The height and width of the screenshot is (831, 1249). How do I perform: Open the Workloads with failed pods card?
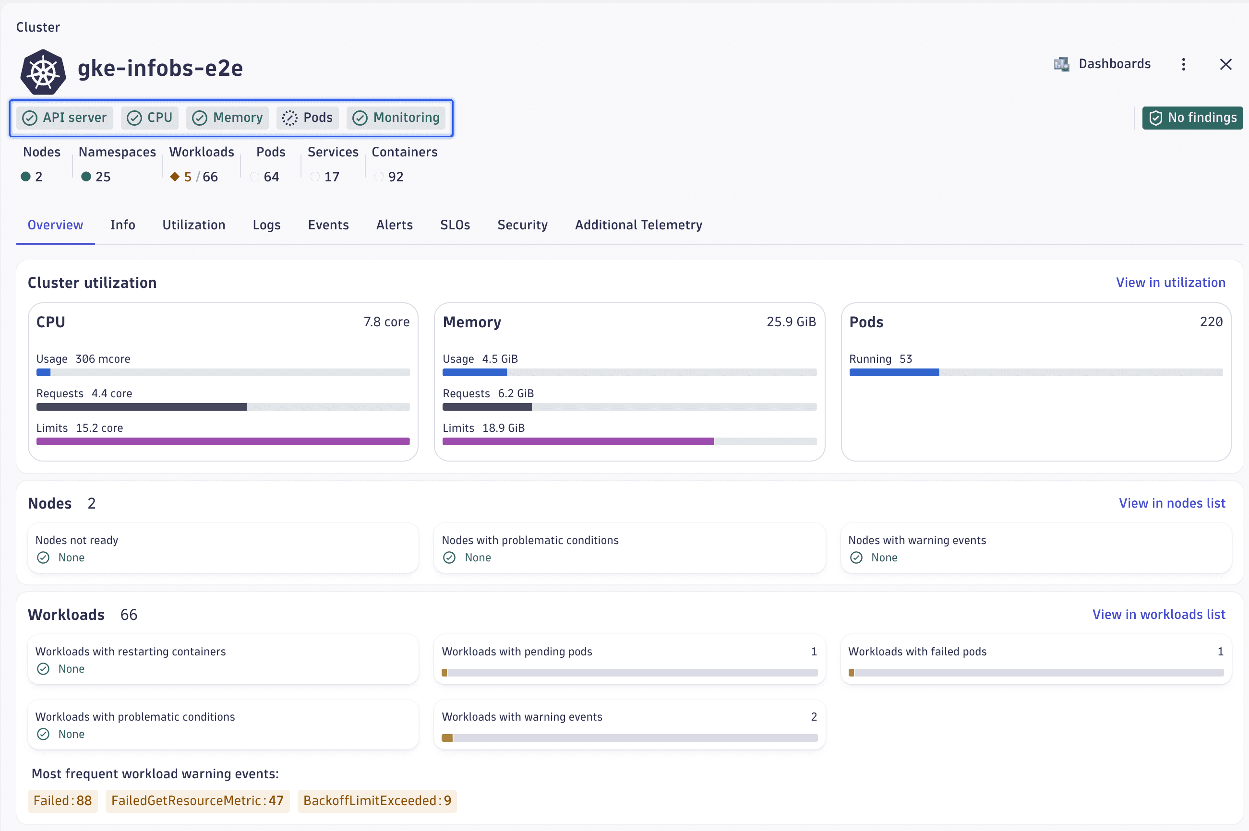pos(1036,659)
